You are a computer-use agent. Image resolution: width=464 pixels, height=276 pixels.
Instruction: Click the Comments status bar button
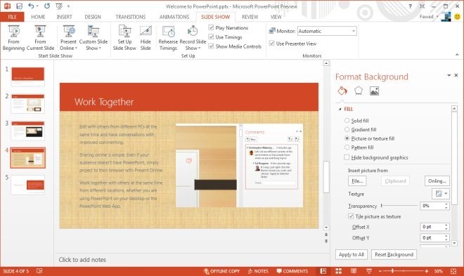[x=292, y=271]
